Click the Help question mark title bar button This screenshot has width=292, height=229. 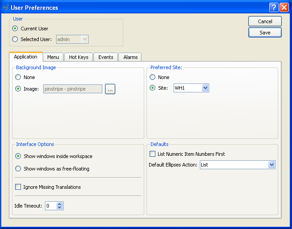(274, 8)
